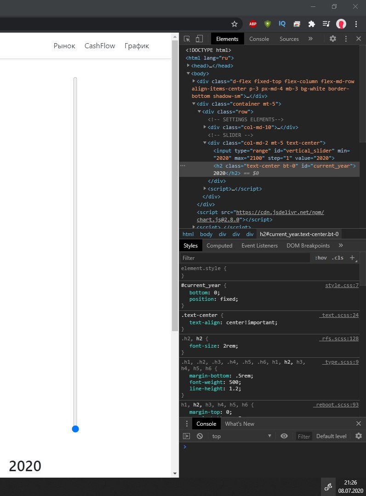
Task: Open the Event Listeners tab
Action: pos(260,245)
